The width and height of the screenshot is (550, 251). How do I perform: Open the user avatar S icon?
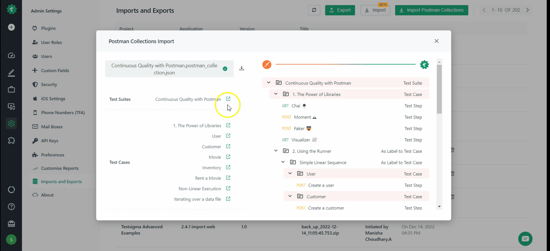tap(11, 240)
